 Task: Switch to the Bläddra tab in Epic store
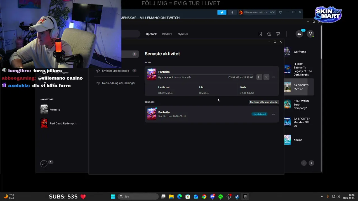tap(167, 34)
